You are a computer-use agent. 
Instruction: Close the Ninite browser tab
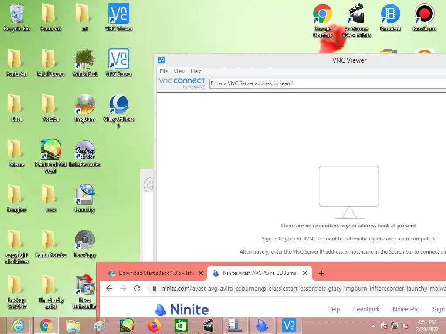(x=304, y=273)
